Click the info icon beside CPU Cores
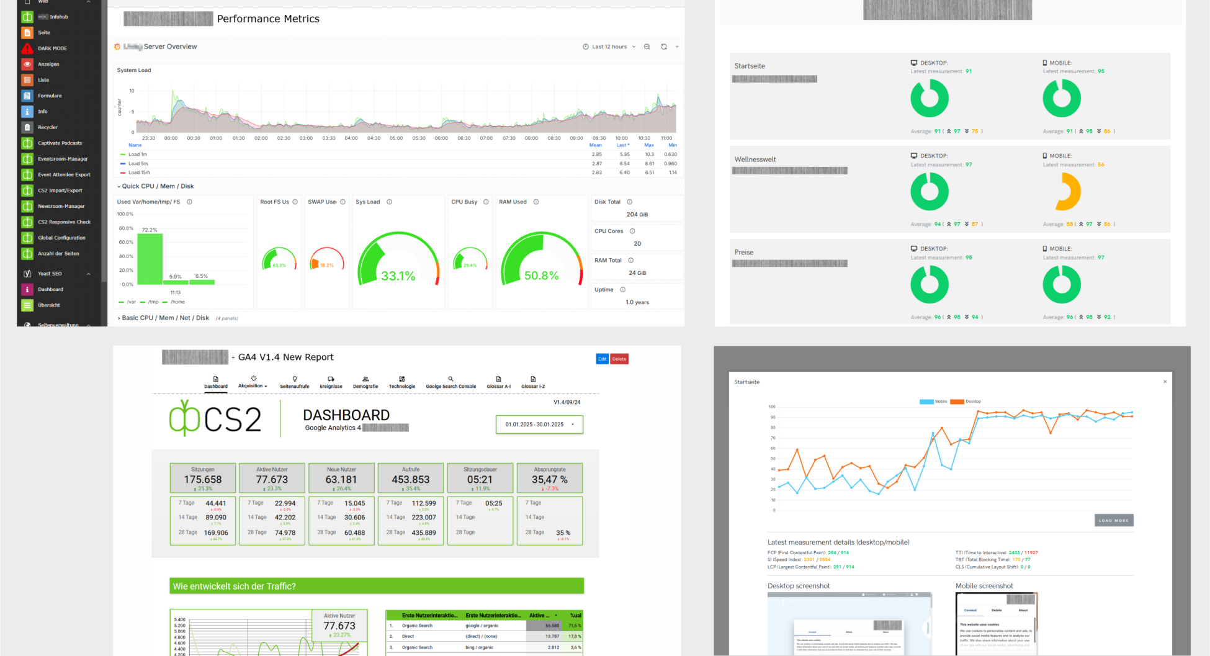Screen dimensions: 1210x656 [632, 231]
